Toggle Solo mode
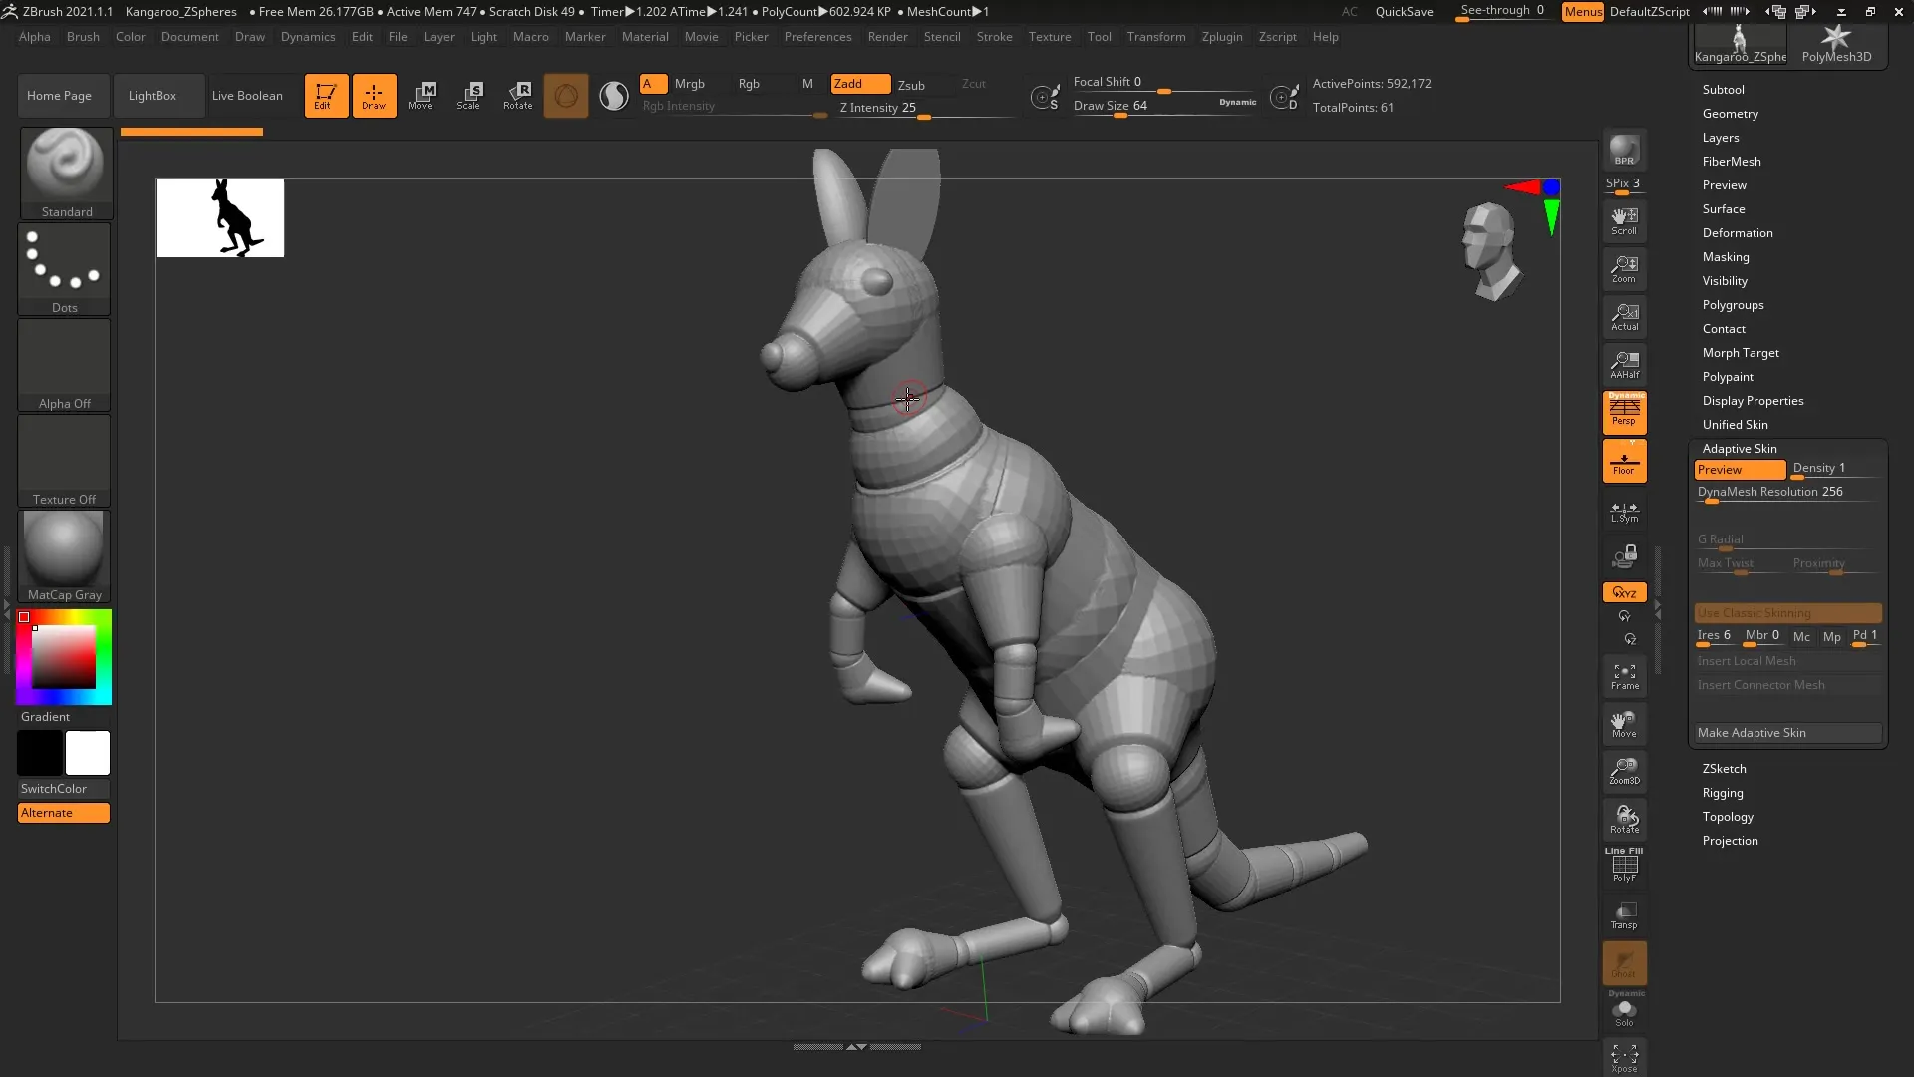Image resolution: width=1914 pixels, height=1077 pixels. point(1624,1013)
